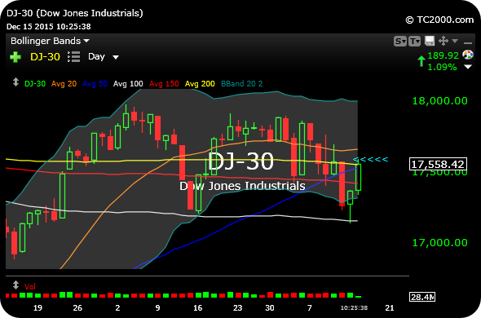Expand the white arrow below percent change

[x=468, y=67]
